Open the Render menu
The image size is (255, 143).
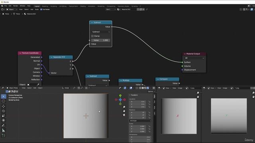[16, 6]
